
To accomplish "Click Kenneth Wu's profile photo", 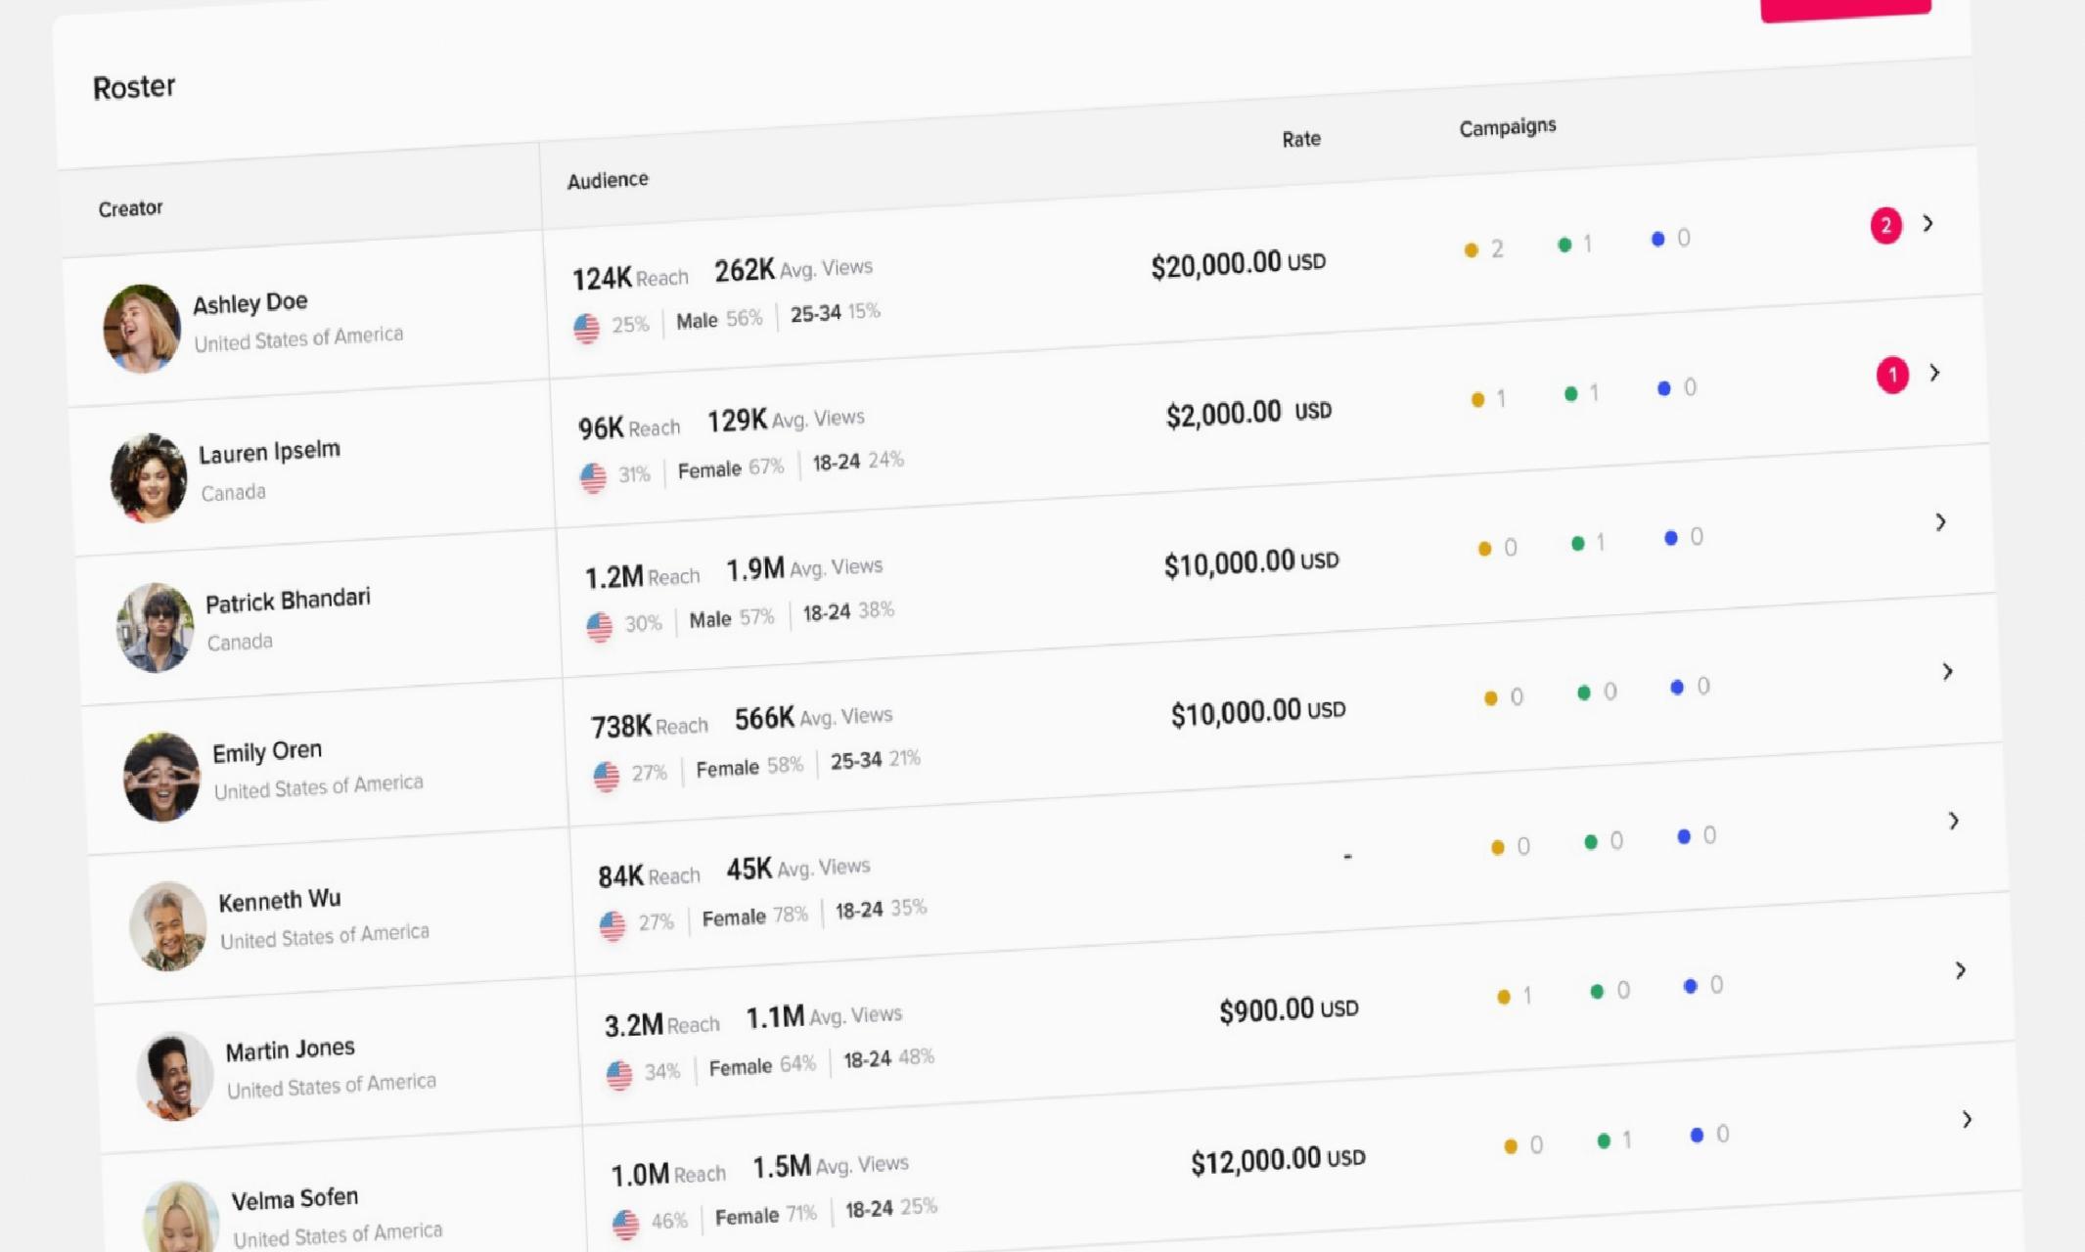I will [168, 926].
